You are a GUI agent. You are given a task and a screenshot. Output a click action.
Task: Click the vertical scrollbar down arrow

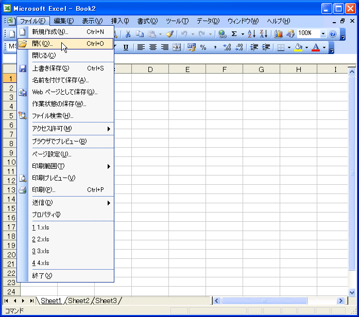click(352, 292)
